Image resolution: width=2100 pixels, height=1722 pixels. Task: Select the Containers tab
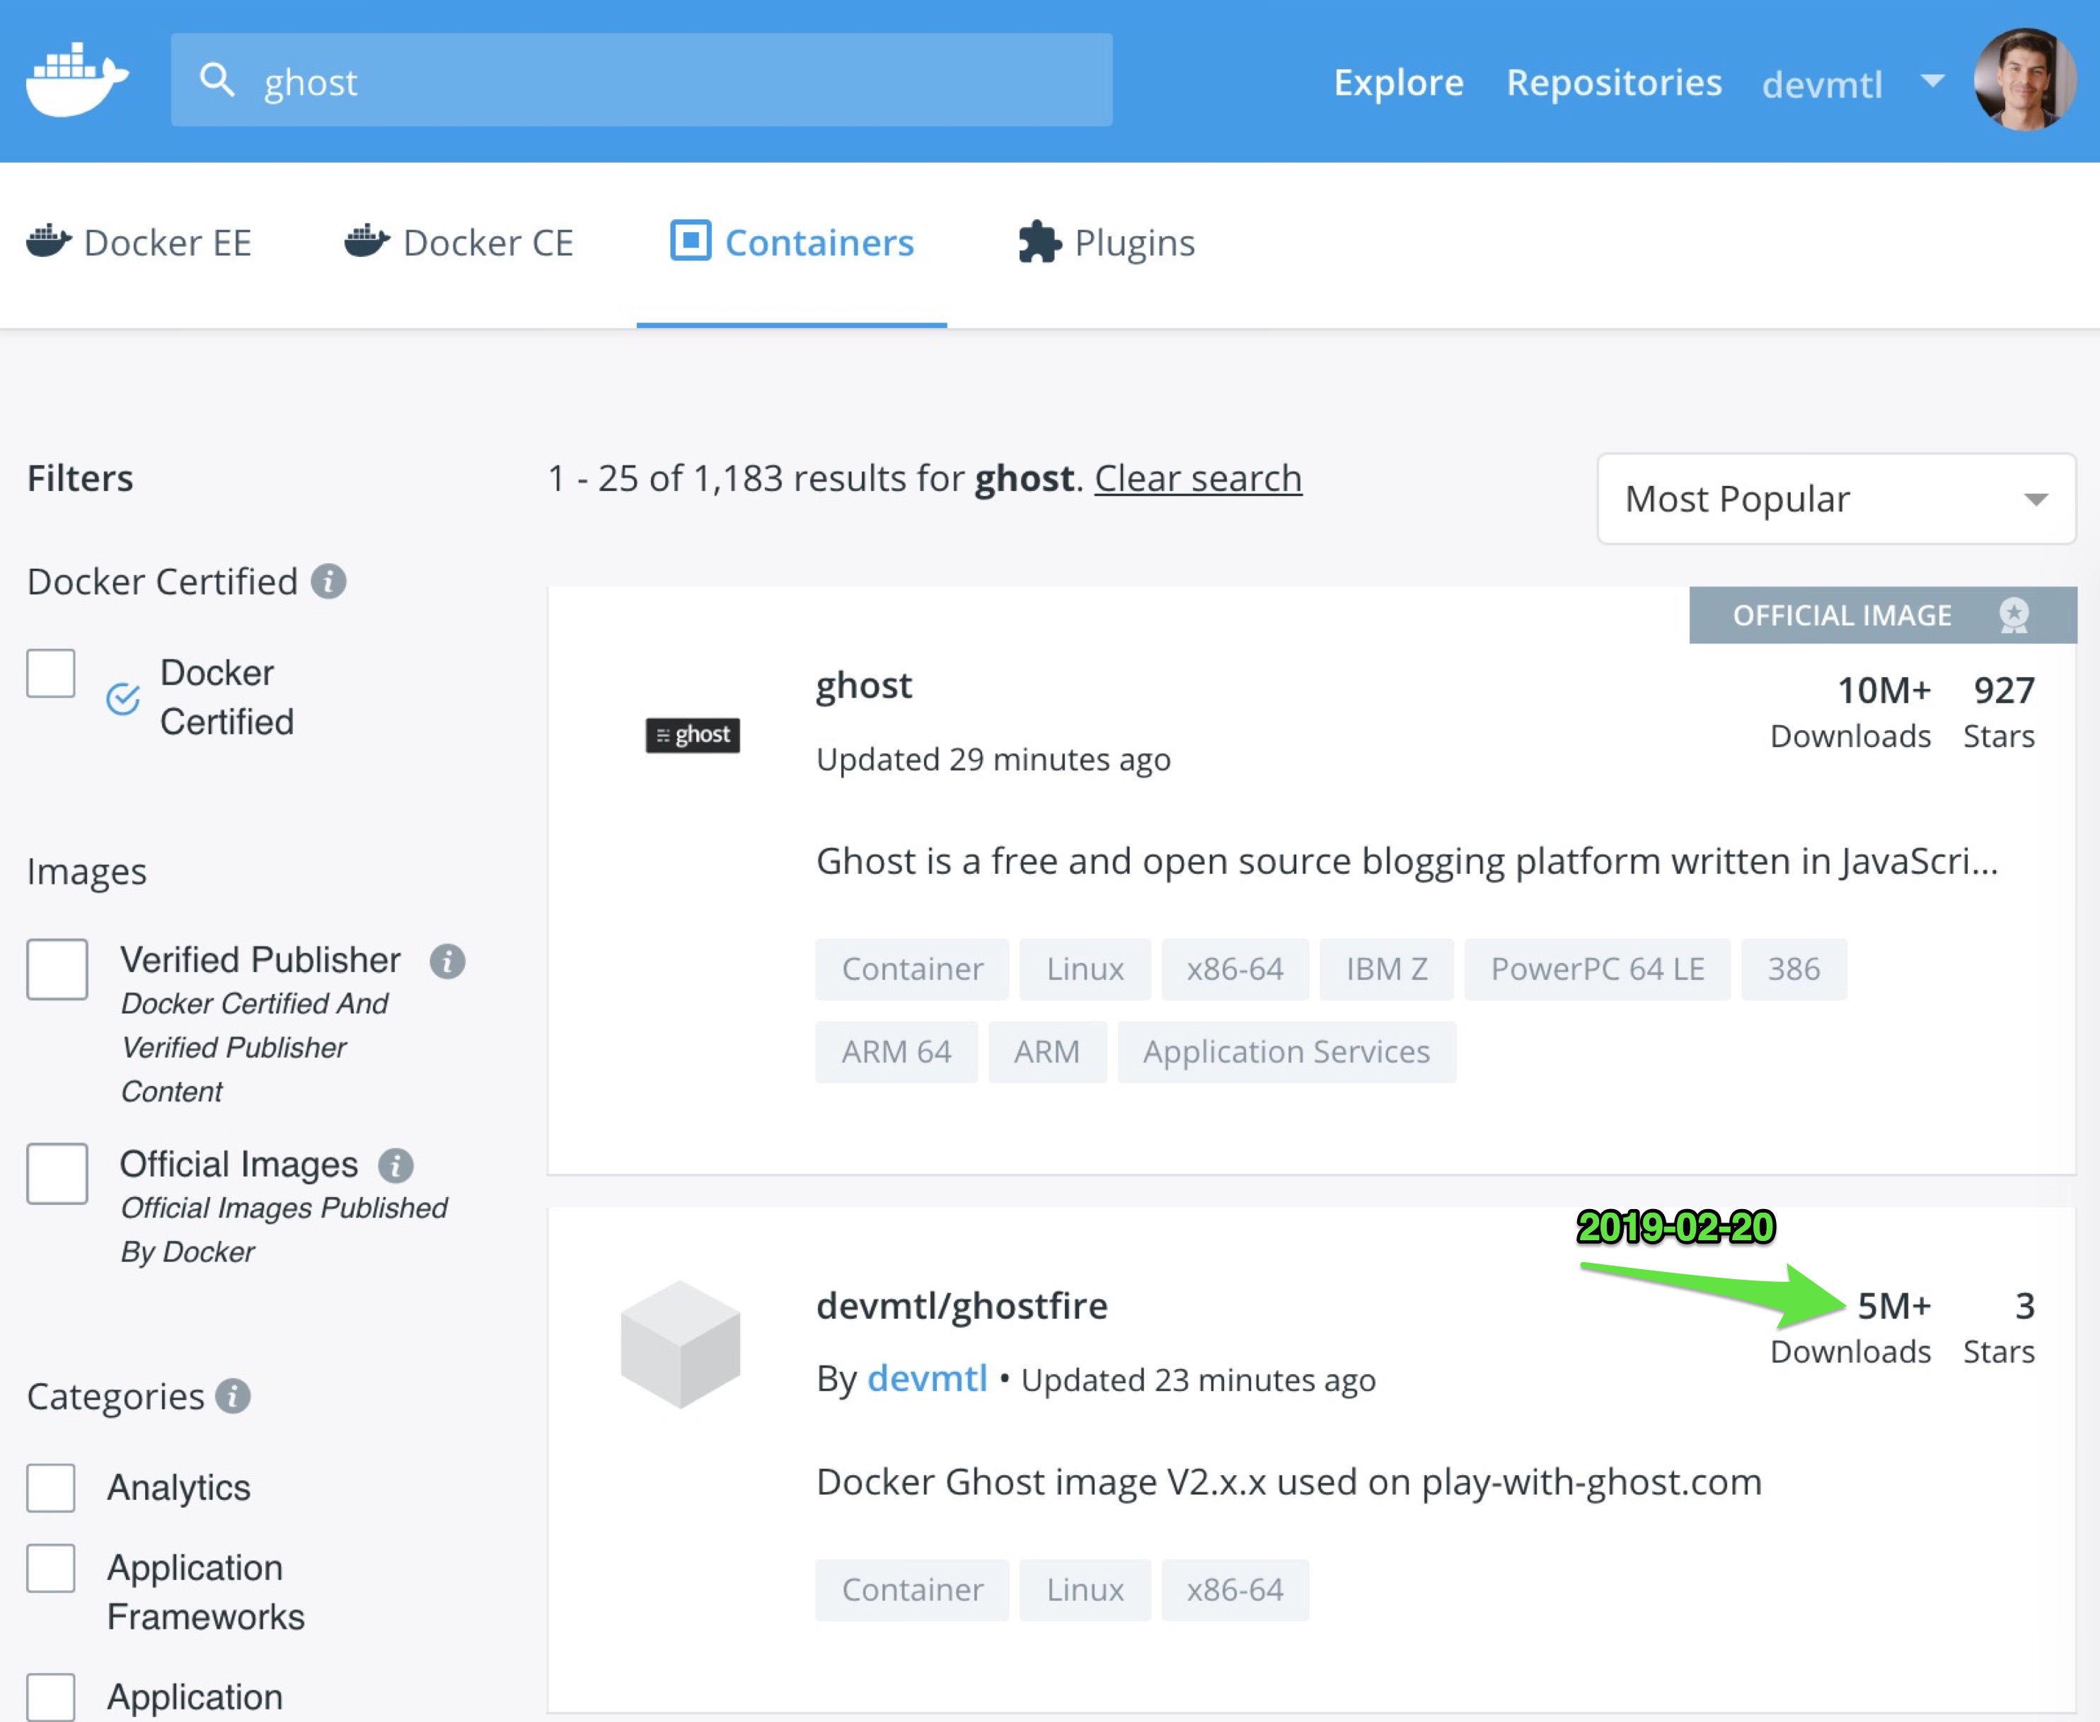pyautogui.click(x=792, y=243)
